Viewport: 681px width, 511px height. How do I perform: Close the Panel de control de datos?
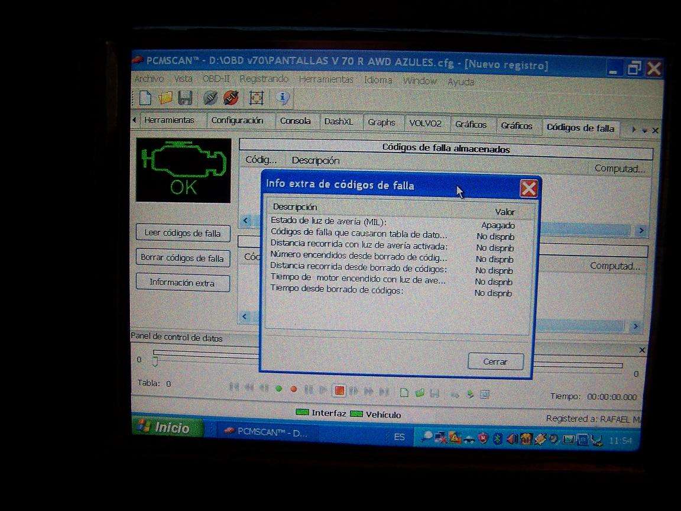click(643, 350)
